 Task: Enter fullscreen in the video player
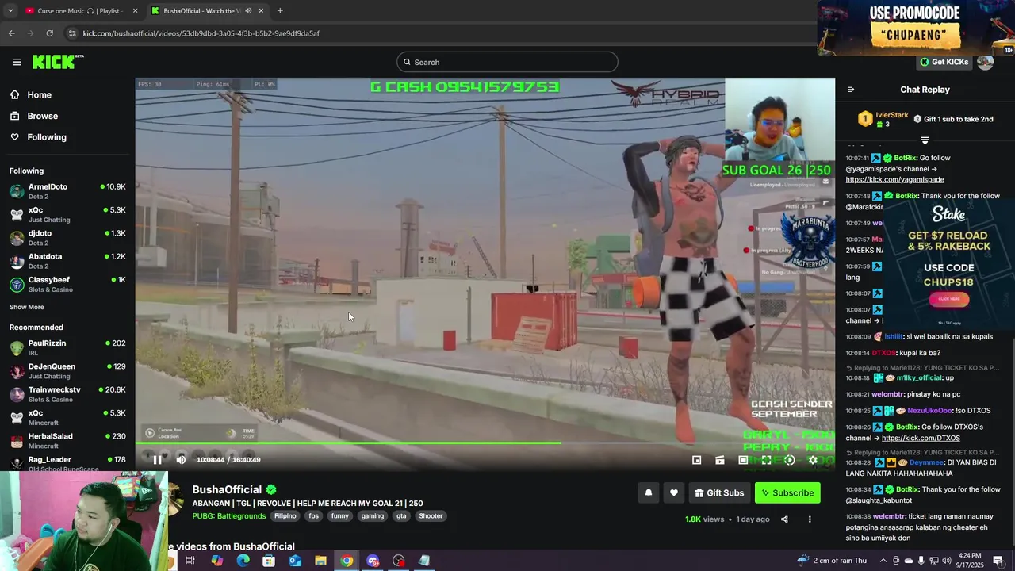point(766,460)
